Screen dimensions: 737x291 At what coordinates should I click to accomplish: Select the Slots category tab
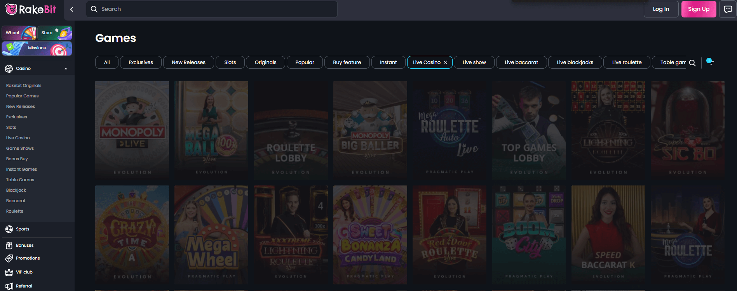pyautogui.click(x=230, y=62)
